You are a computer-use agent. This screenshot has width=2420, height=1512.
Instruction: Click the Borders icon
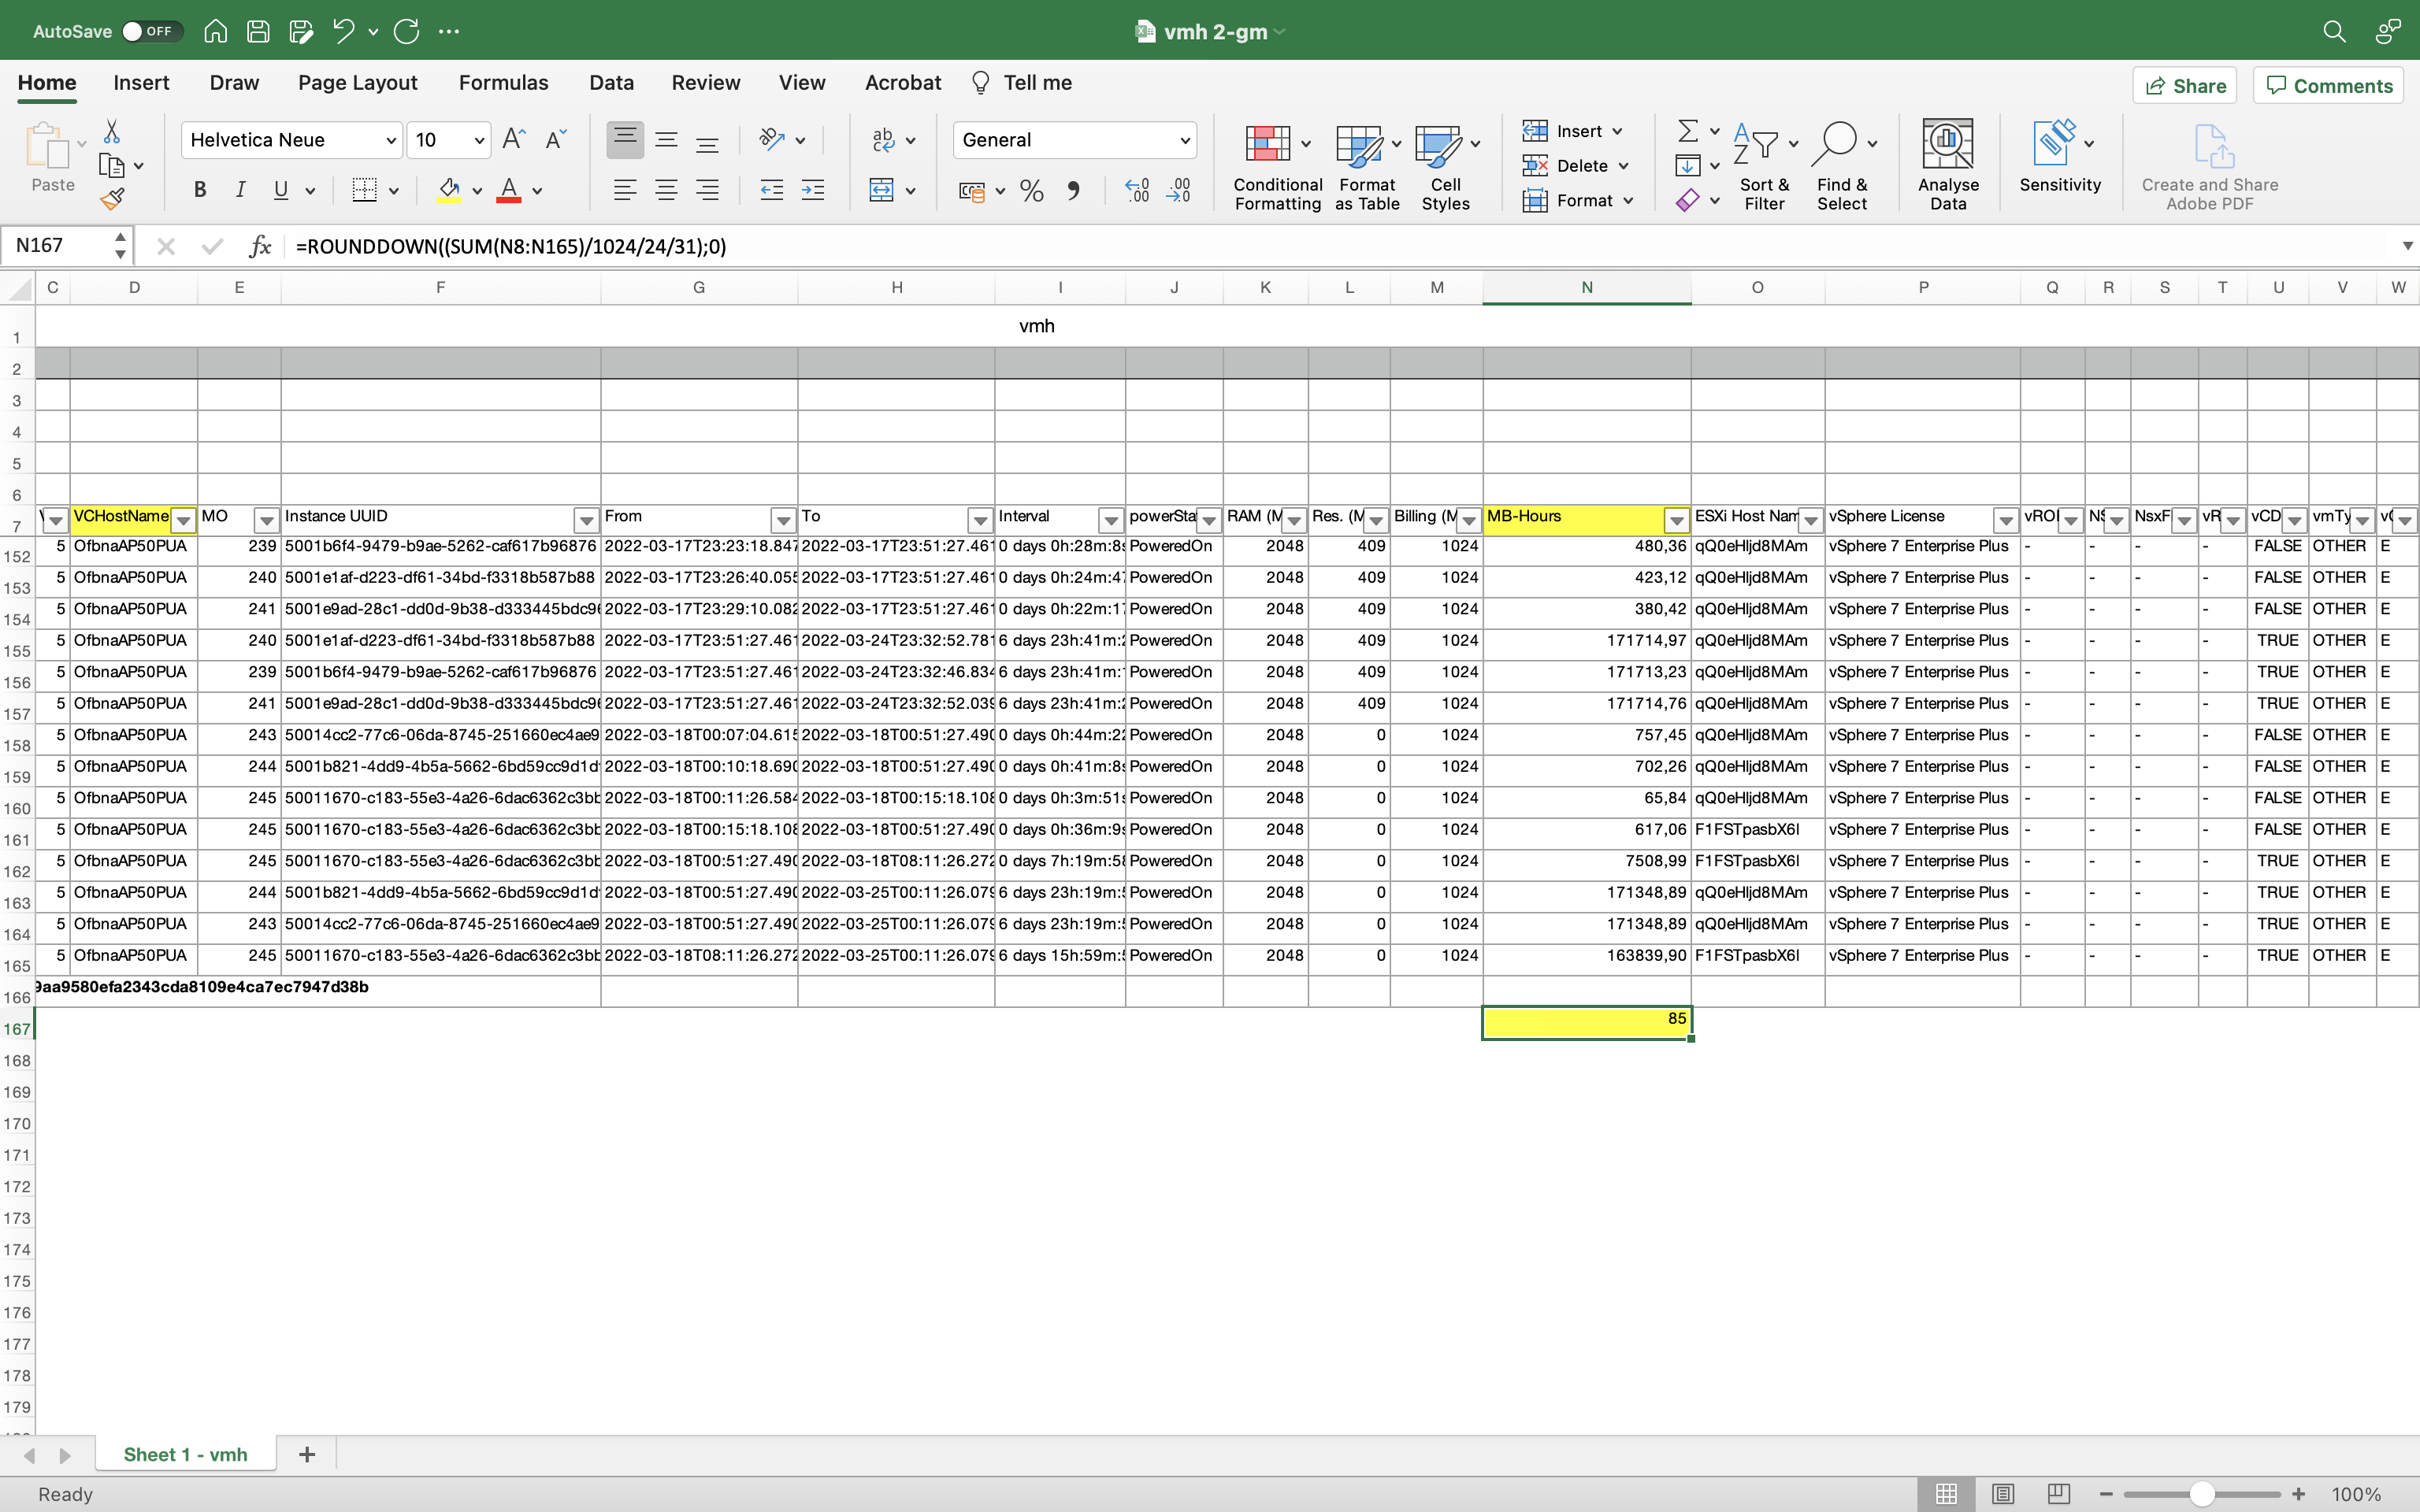[364, 190]
